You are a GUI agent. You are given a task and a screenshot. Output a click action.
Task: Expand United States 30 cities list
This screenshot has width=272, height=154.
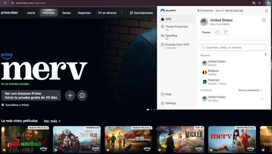pos(262,99)
